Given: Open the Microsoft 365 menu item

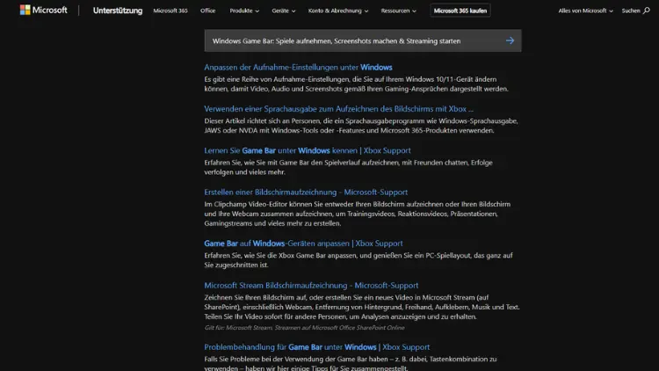Looking at the screenshot, I should (170, 11).
